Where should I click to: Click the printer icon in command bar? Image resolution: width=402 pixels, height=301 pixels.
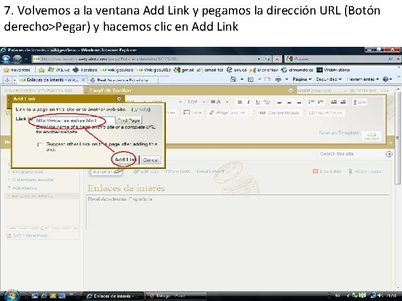[x=278, y=79]
